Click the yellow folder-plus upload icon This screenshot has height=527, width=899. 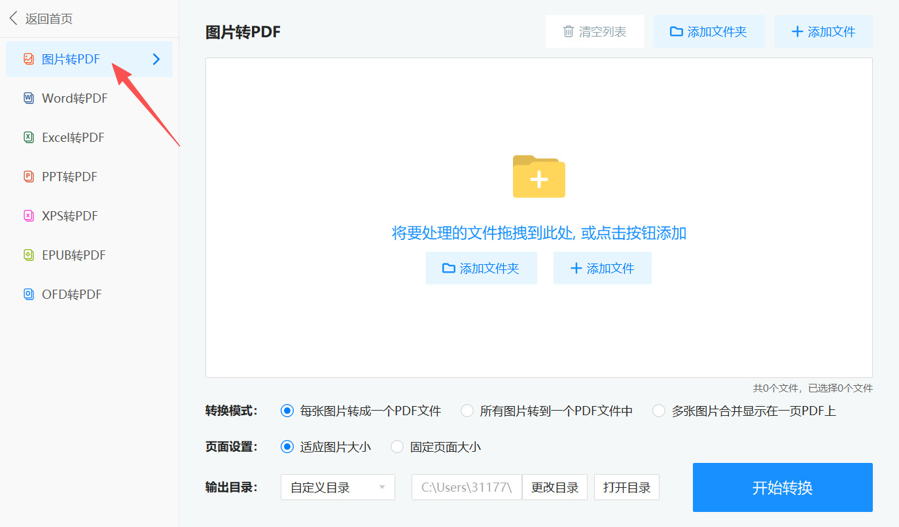point(538,177)
